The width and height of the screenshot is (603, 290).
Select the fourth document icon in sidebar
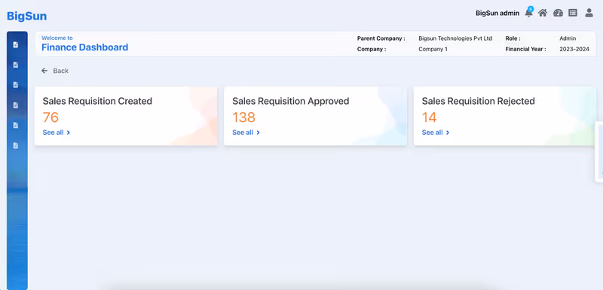tap(16, 105)
